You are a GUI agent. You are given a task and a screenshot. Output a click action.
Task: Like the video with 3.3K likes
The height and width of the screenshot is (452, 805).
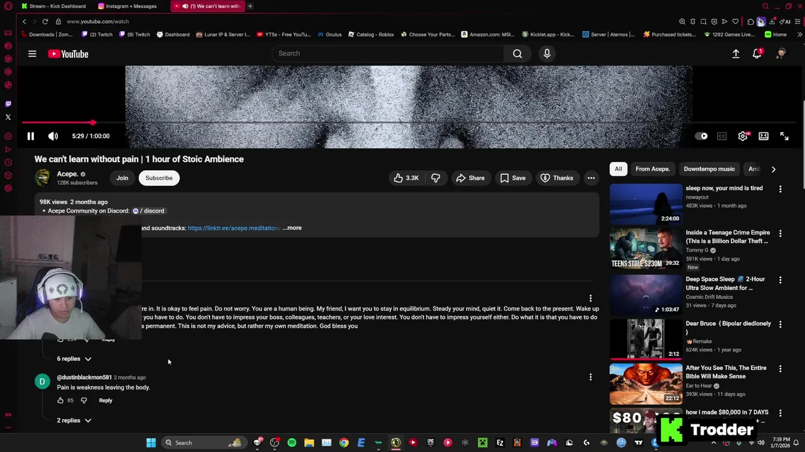(406, 178)
